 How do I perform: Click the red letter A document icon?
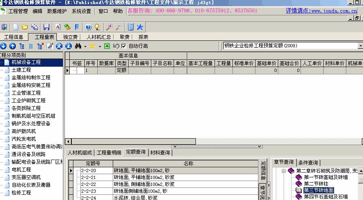[x=58, y=27]
